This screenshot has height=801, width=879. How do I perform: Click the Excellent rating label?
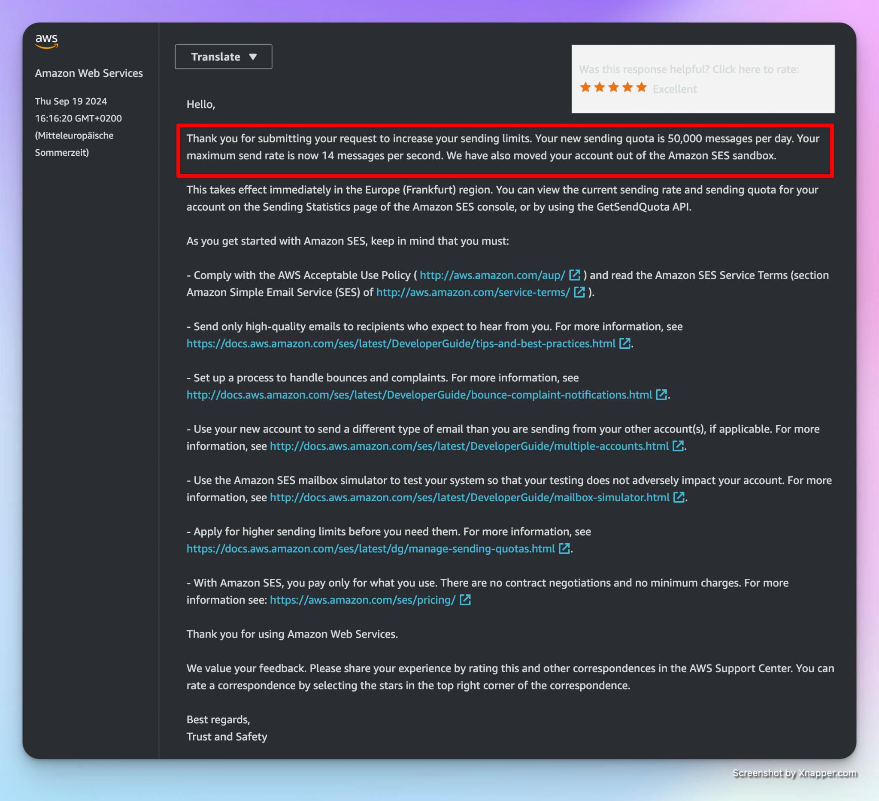coord(675,89)
